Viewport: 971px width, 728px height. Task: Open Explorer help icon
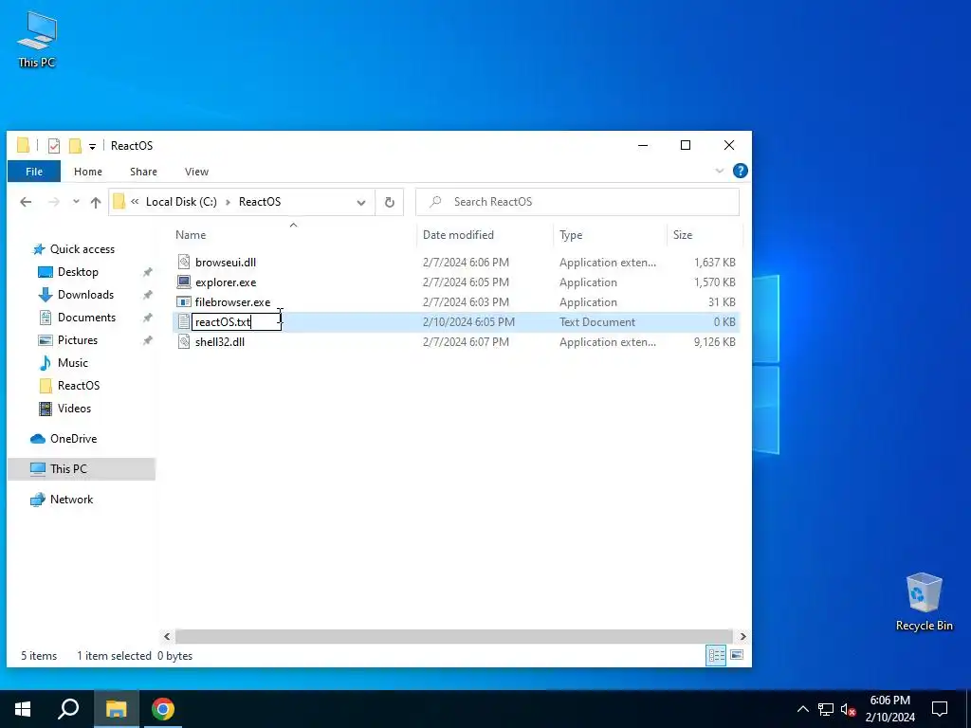[x=740, y=171]
